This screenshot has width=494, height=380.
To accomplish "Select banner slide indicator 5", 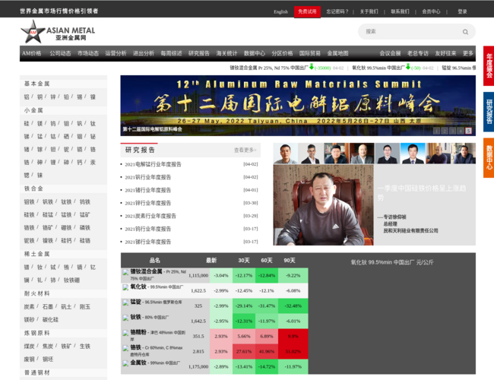I will point(467,131).
